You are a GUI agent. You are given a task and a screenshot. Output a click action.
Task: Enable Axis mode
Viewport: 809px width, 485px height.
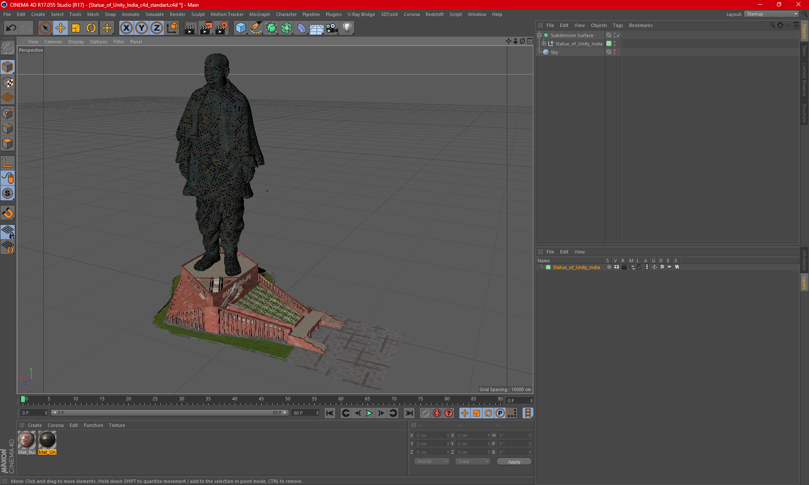[x=8, y=163]
